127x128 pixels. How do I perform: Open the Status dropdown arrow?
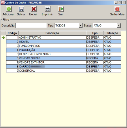[x=119, y=25]
